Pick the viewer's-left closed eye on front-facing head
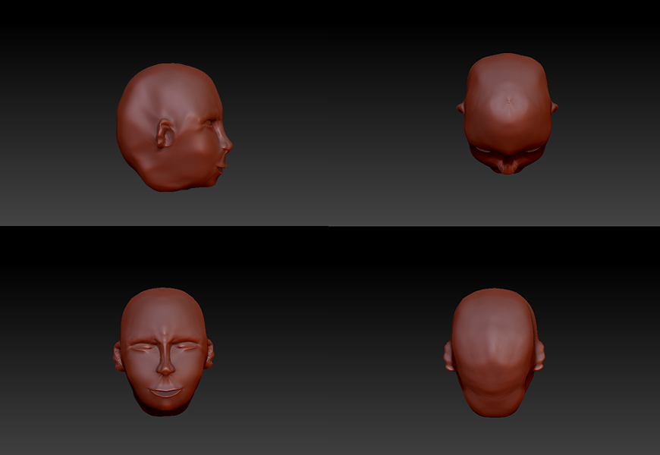660x455 pixels. 141,347
